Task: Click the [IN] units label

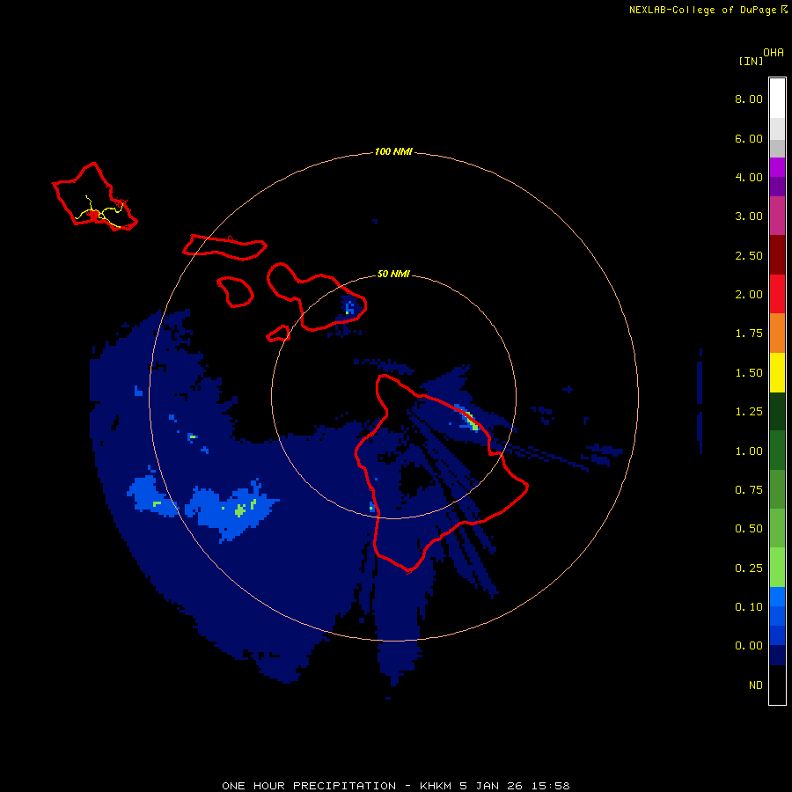Action: 751,61
